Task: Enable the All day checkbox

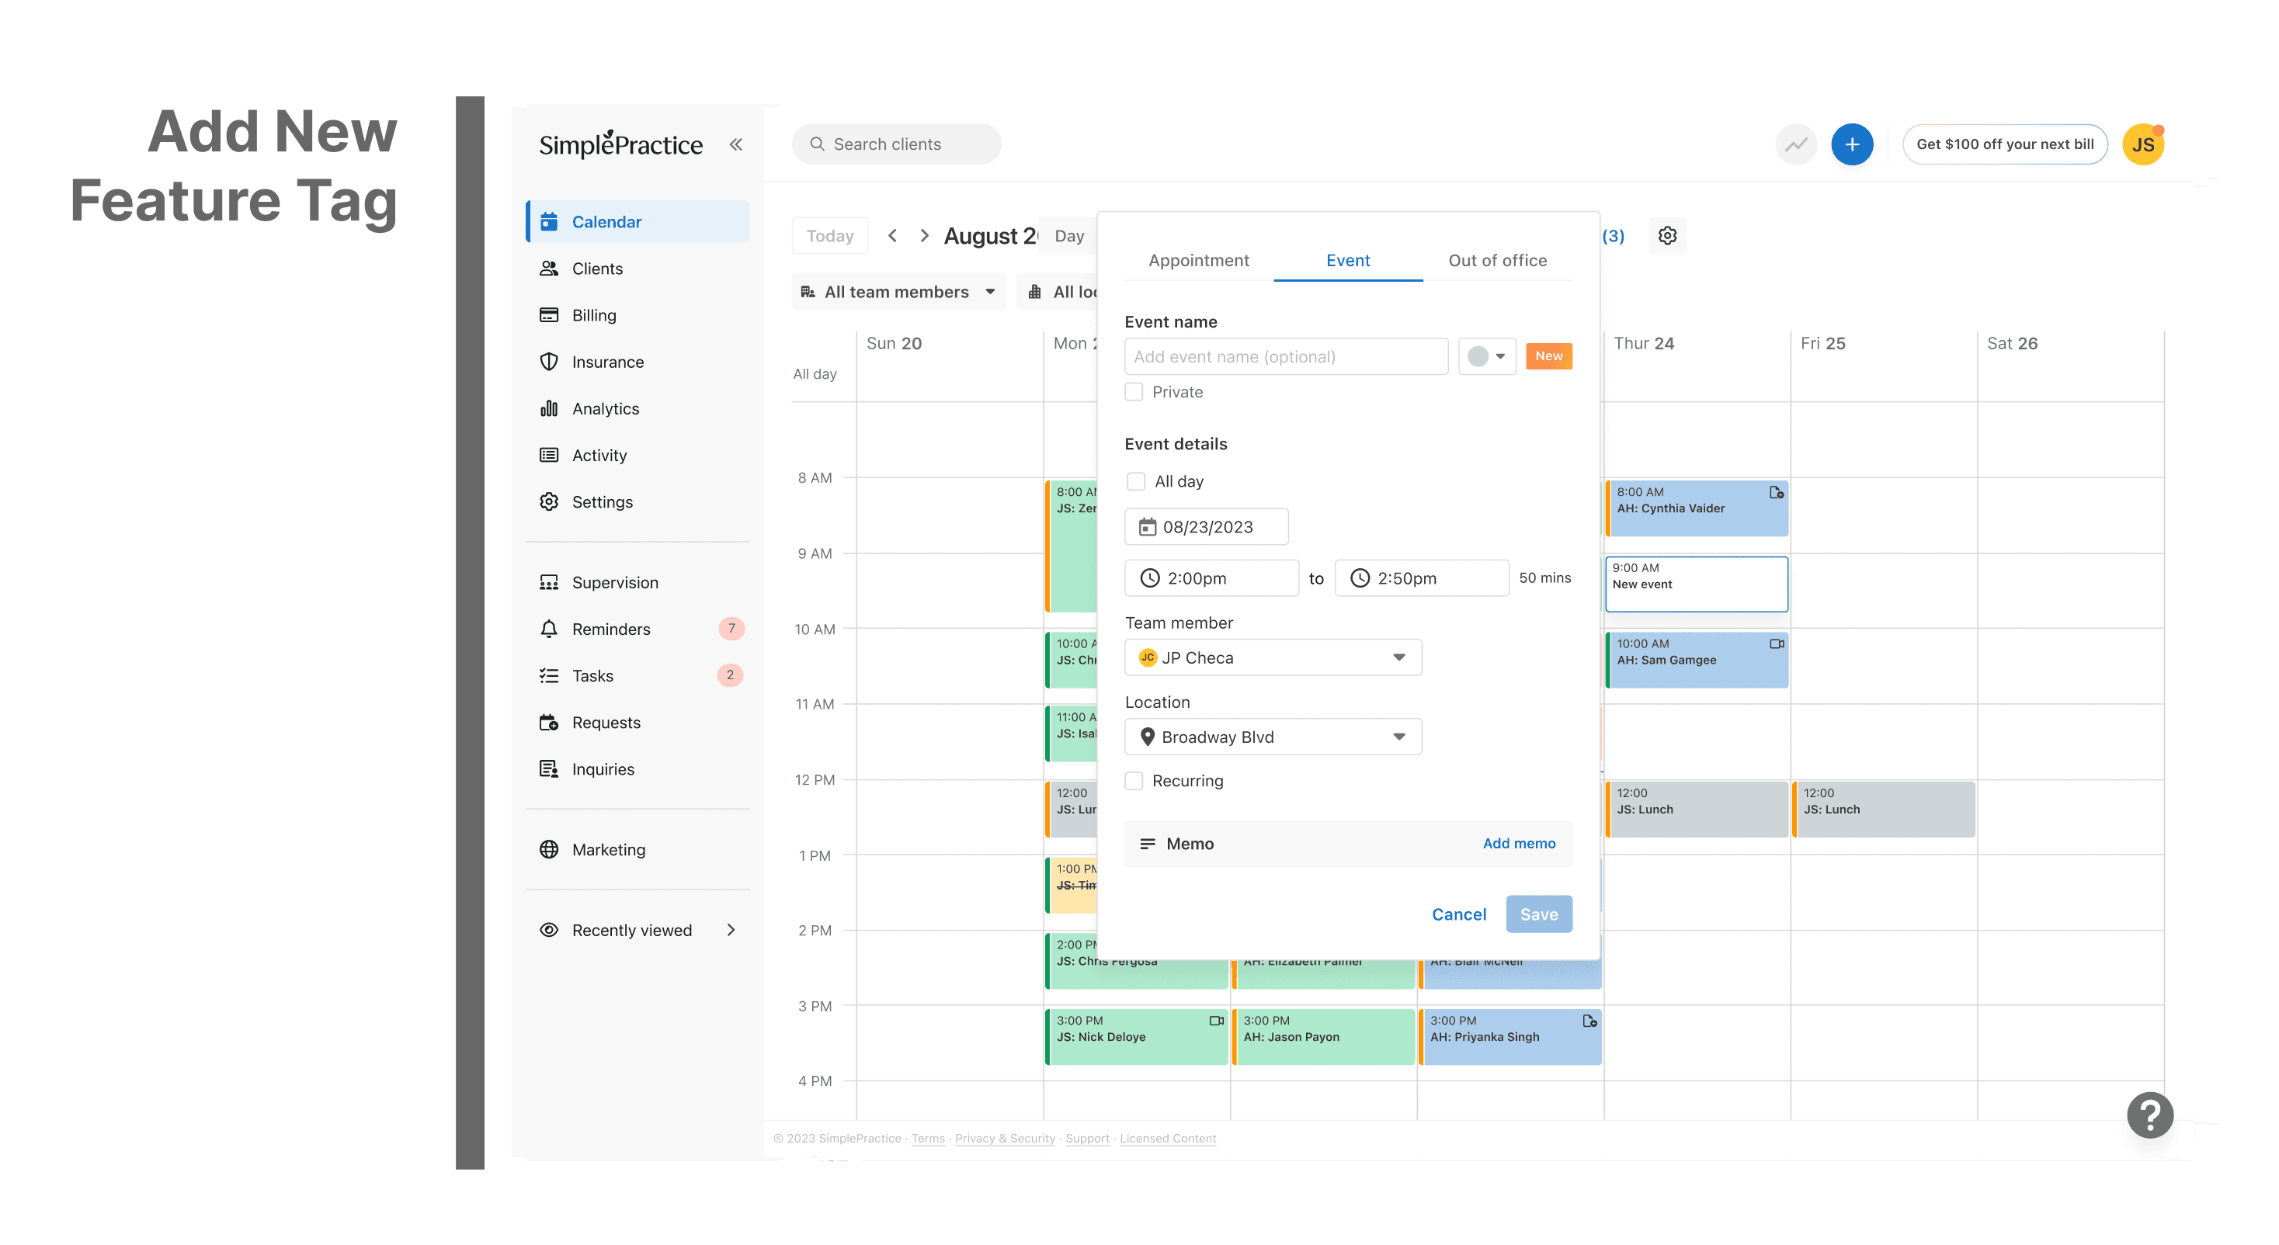Action: pos(1136,481)
